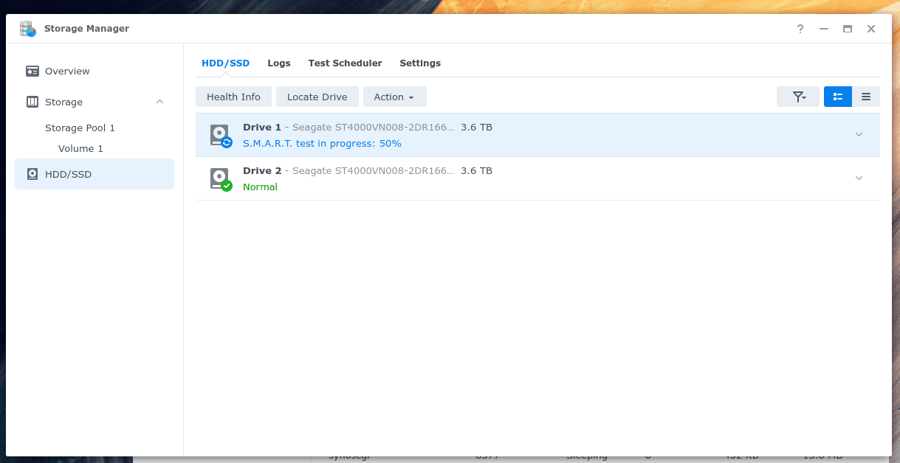
Task: Open Overview from the sidebar
Action: (69, 71)
